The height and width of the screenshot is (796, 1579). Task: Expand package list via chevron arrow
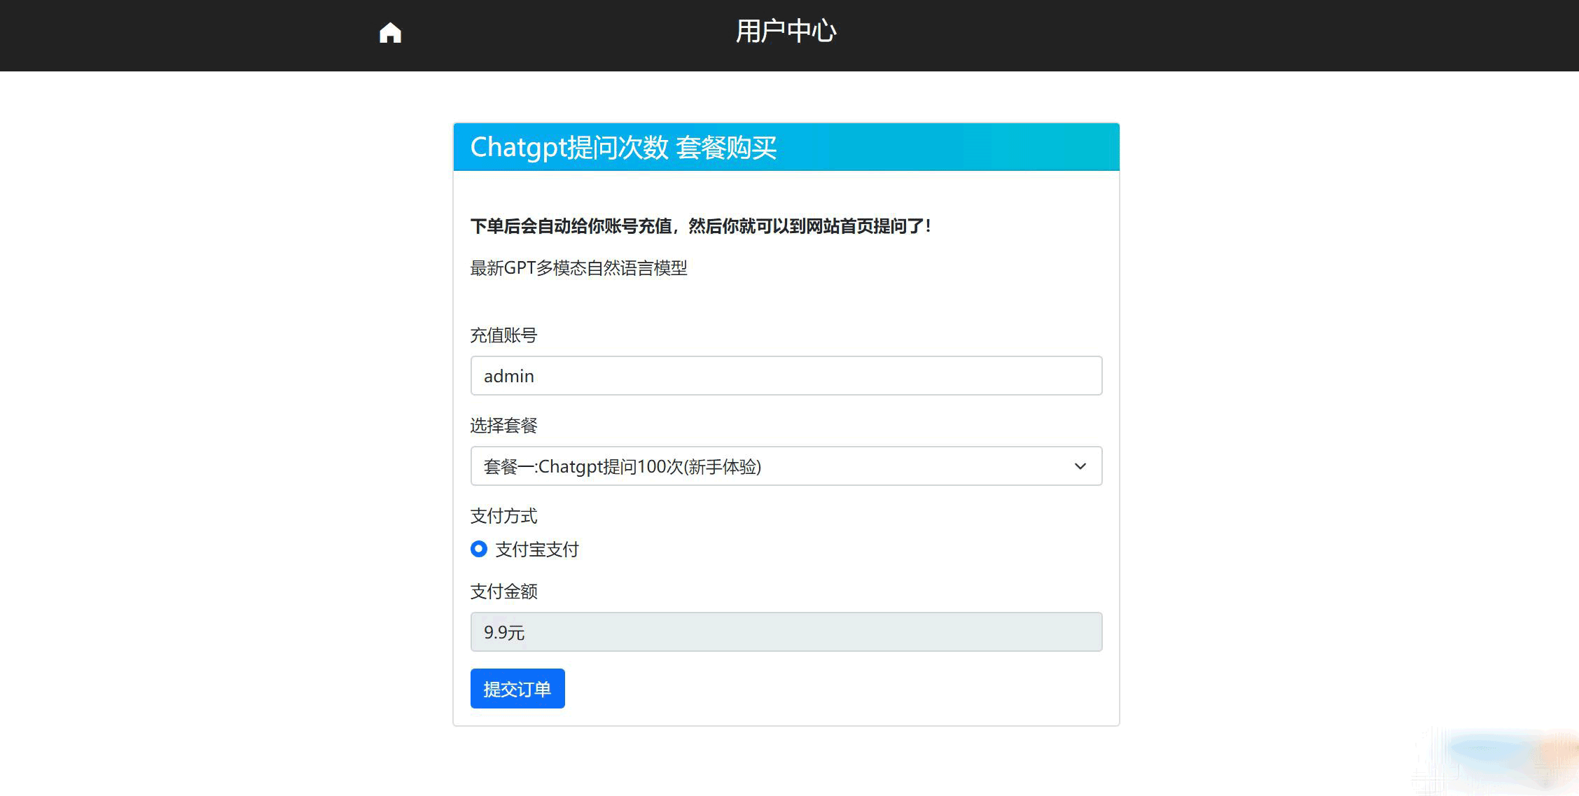pos(1080,466)
